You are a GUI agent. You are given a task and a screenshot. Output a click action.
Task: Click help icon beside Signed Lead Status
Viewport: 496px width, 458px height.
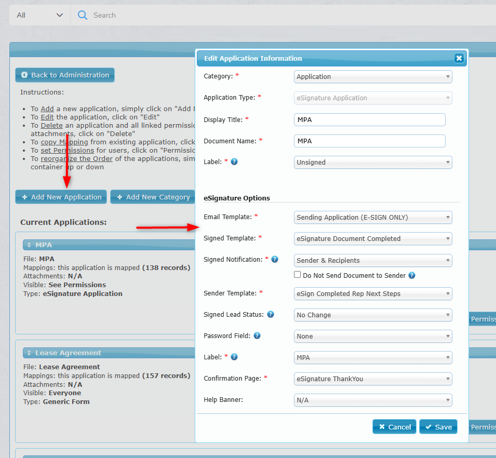click(x=271, y=314)
